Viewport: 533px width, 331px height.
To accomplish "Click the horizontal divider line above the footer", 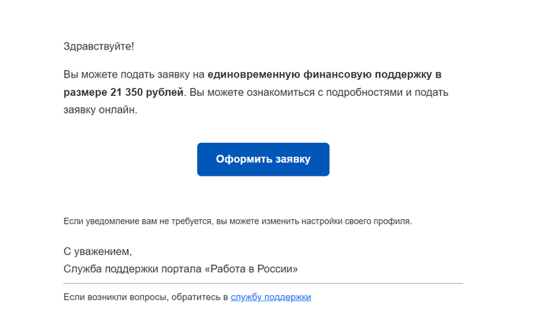I will (263, 283).
